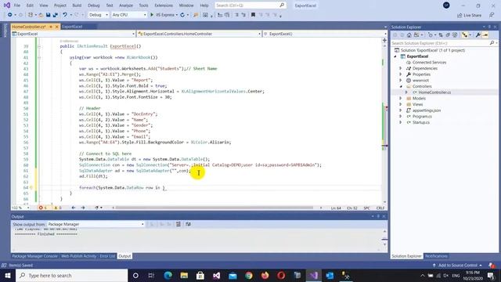The height and width of the screenshot is (282, 501).
Task: Click the Sync with Active Document icon
Action: click(x=441, y=34)
